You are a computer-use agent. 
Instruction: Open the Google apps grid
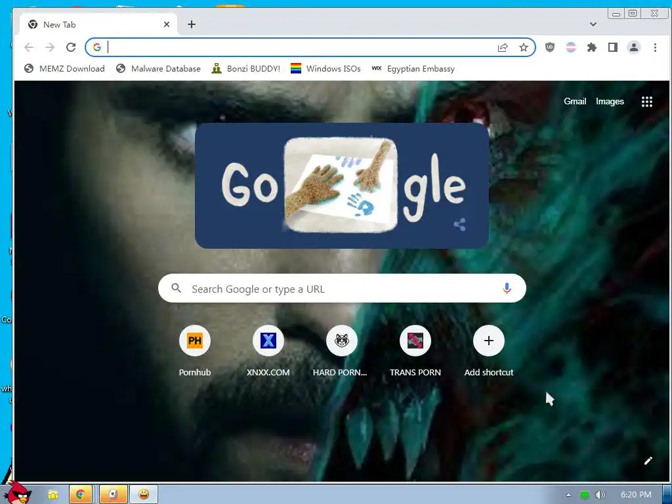pyautogui.click(x=646, y=102)
